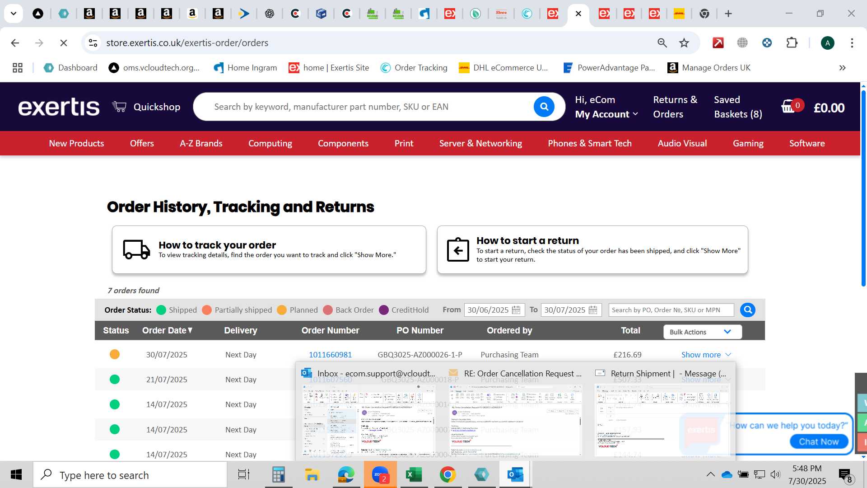Expand Show more for order 1011660981
The image size is (867, 488).
click(x=706, y=355)
